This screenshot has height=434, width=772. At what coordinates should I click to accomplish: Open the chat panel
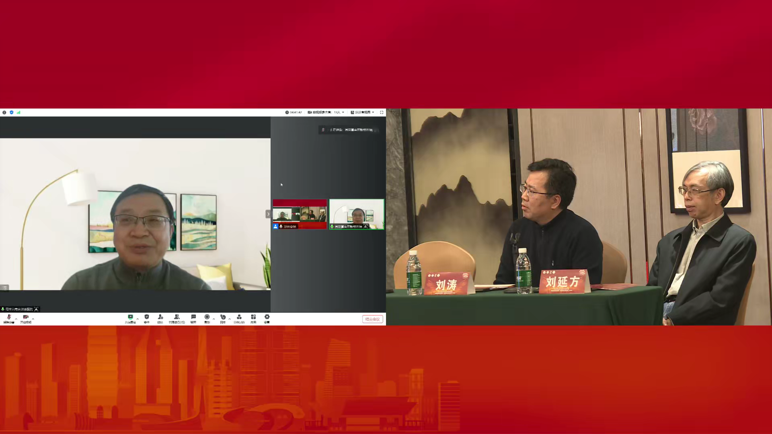(x=193, y=319)
